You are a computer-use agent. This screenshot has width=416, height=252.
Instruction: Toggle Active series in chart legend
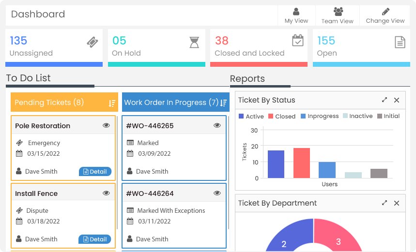tap(251, 117)
